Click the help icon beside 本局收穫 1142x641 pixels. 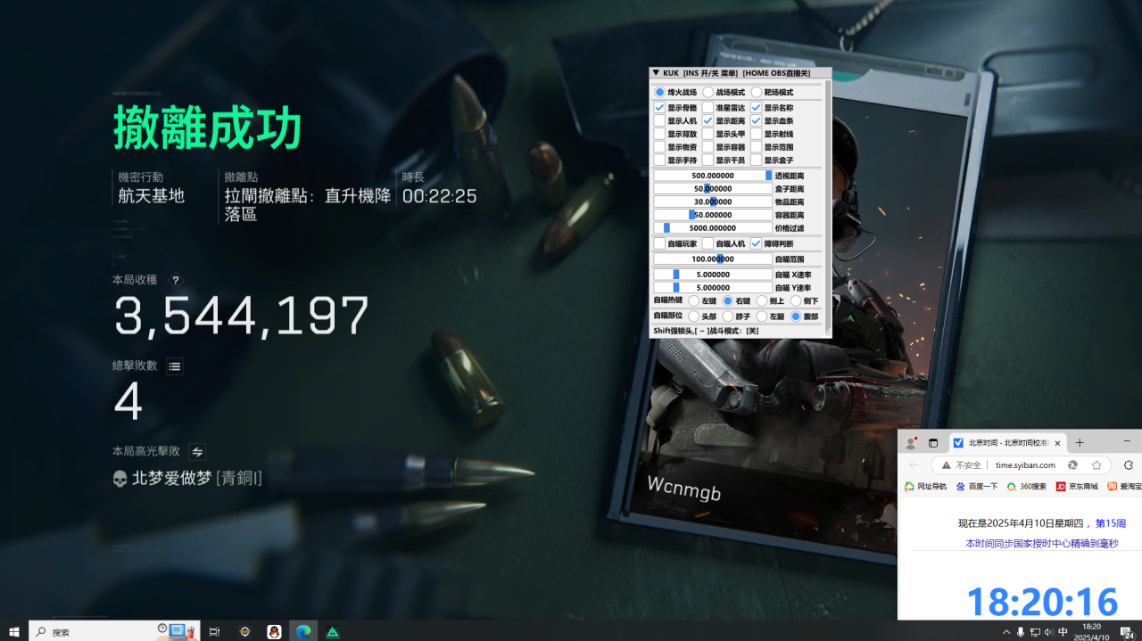(x=176, y=280)
